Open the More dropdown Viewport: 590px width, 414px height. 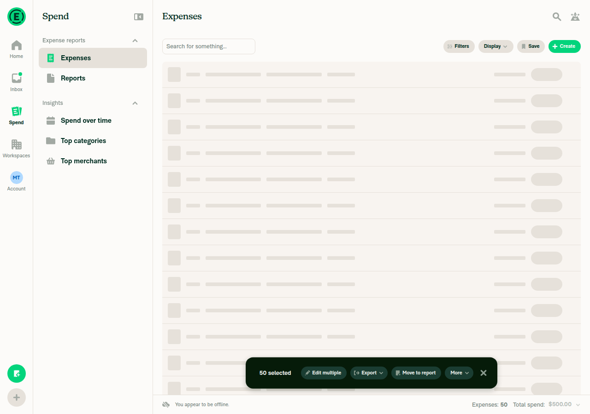[459, 373]
